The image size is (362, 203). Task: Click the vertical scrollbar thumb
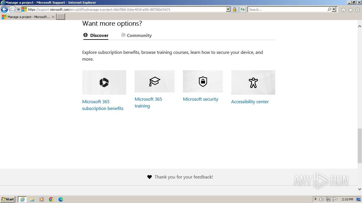click(360, 146)
